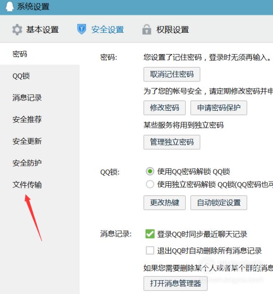
Task: Click the QQ penguin icon in title bar
Action: pyautogui.click(x=9, y=7)
